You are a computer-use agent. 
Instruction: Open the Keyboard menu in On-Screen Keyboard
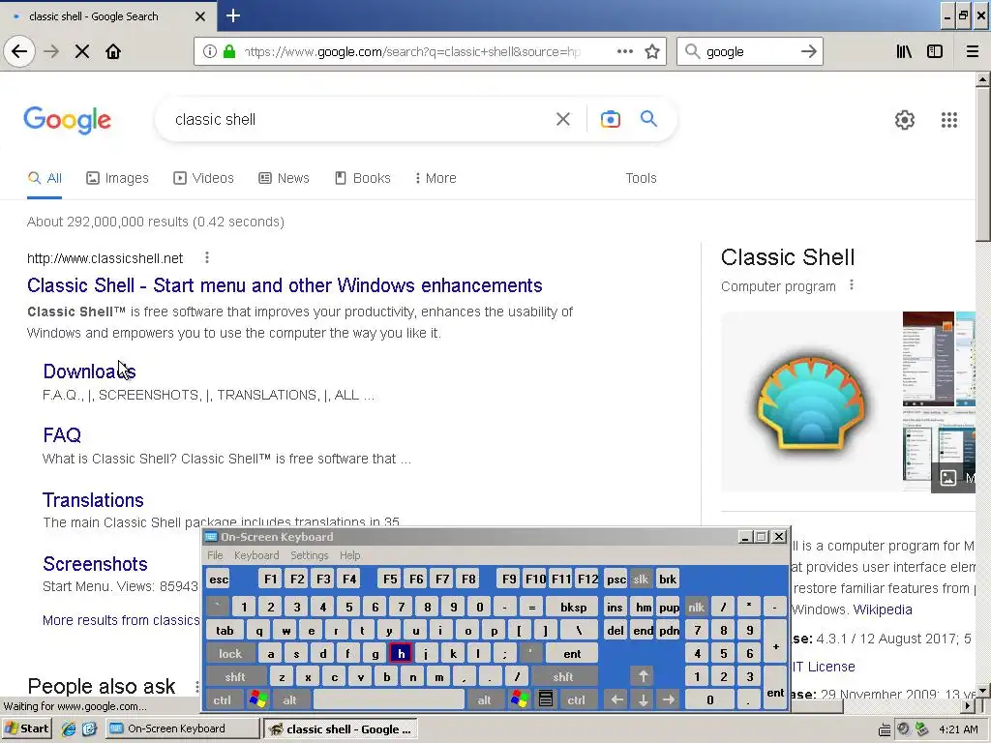tap(256, 555)
